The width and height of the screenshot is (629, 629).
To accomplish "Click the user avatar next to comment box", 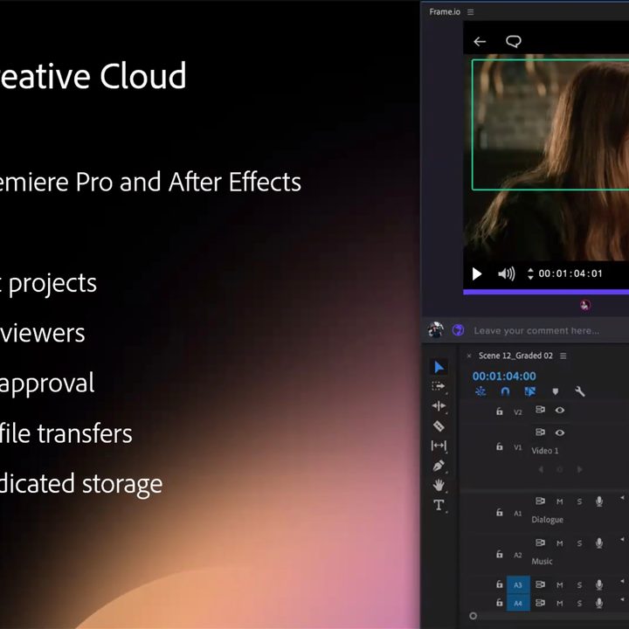I will click(436, 329).
